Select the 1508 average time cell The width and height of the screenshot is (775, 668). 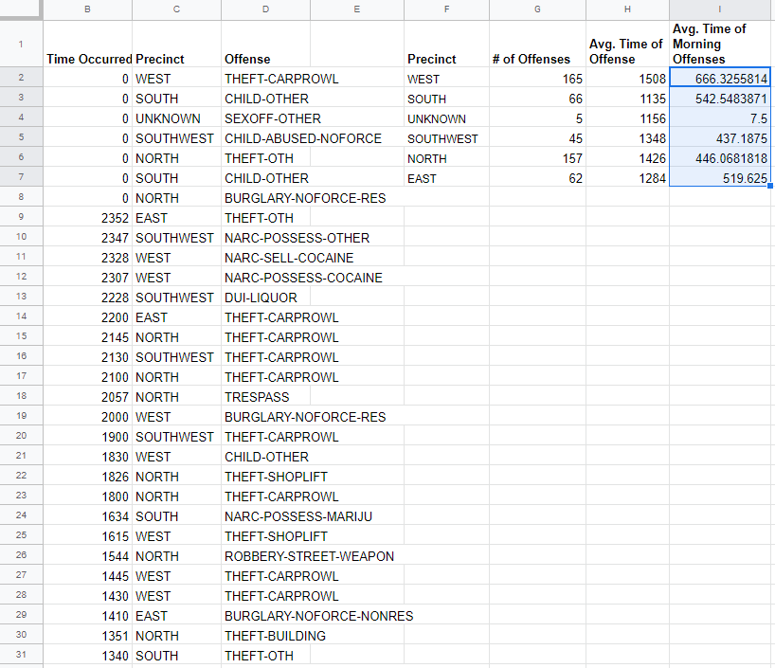click(x=627, y=78)
